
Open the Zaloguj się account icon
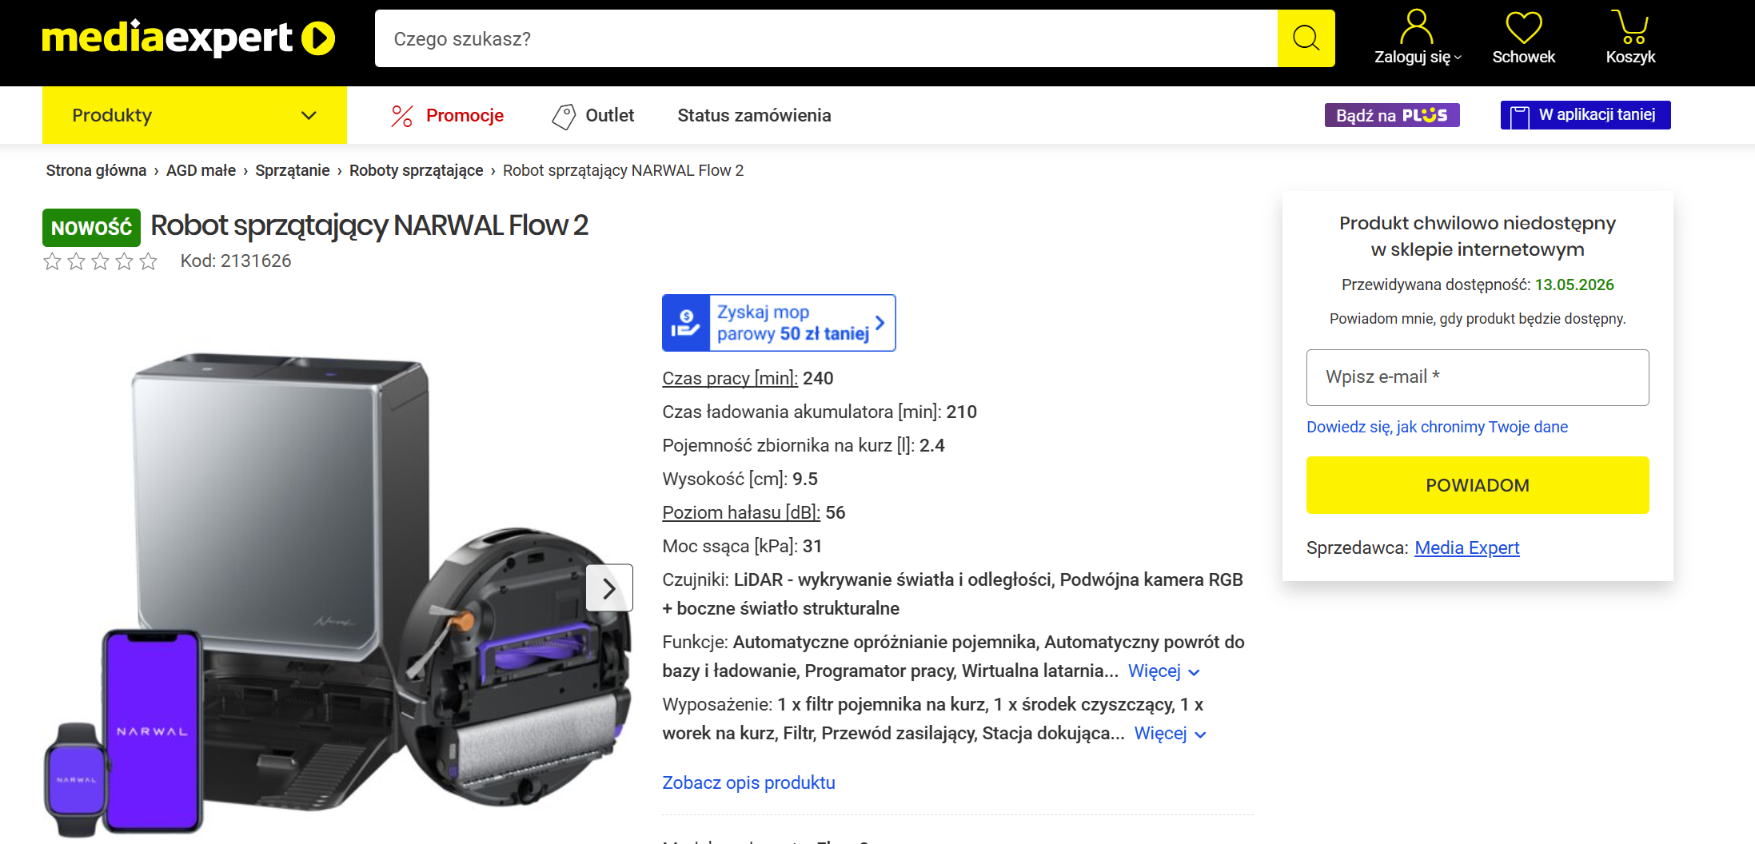coord(1416,26)
